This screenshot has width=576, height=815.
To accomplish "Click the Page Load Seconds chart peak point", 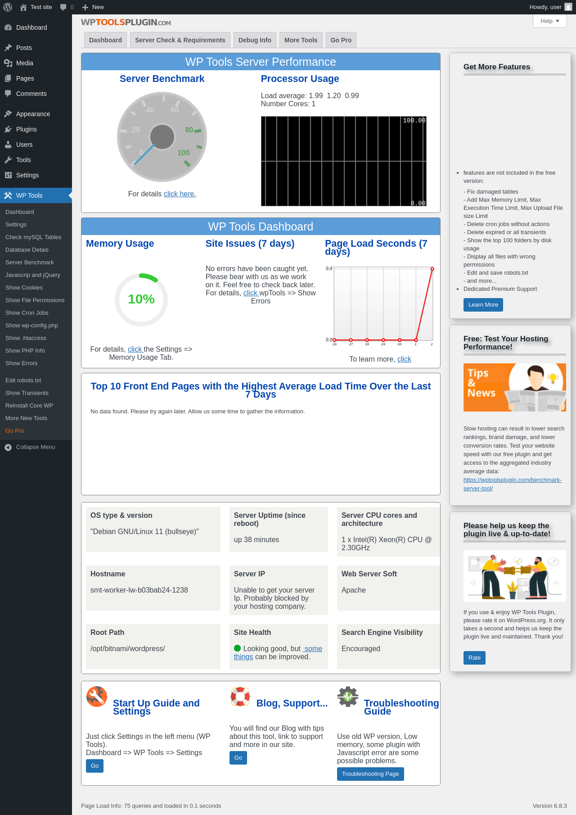I will point(432,269).
